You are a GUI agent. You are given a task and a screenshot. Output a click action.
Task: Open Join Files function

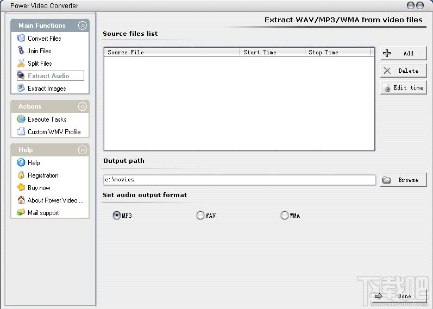tap(40, 51)
